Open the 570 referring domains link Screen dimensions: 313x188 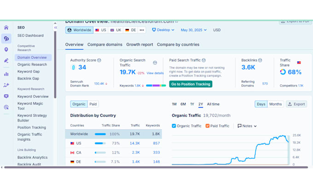(265, 84)
